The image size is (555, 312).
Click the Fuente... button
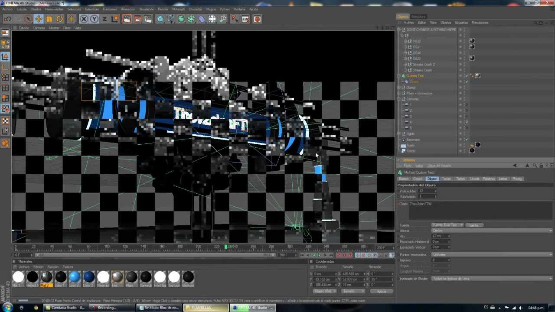pos(474,225)
